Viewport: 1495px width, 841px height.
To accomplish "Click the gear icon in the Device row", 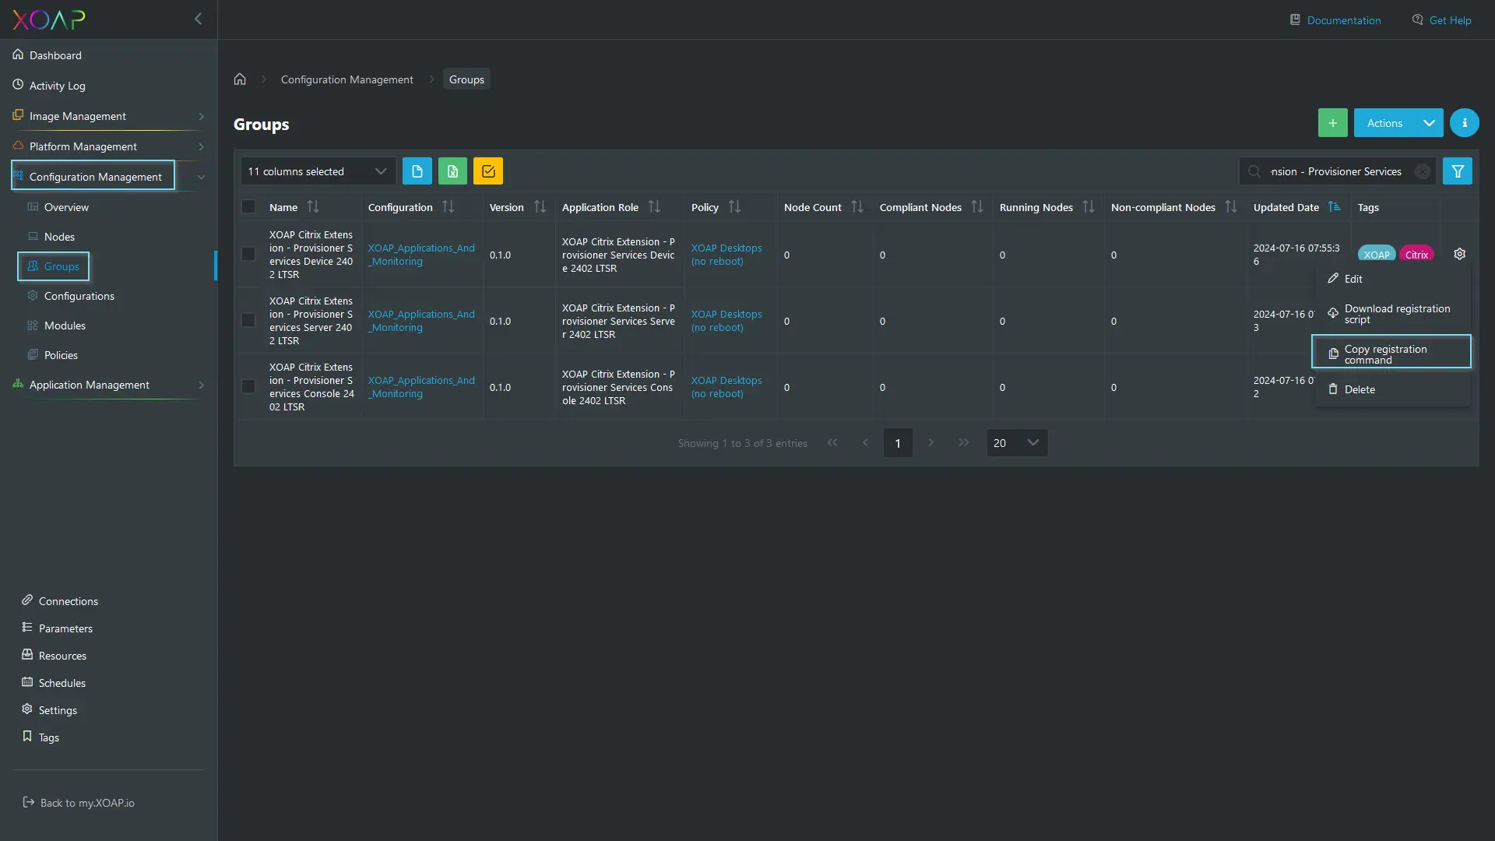I will 1460,254.
